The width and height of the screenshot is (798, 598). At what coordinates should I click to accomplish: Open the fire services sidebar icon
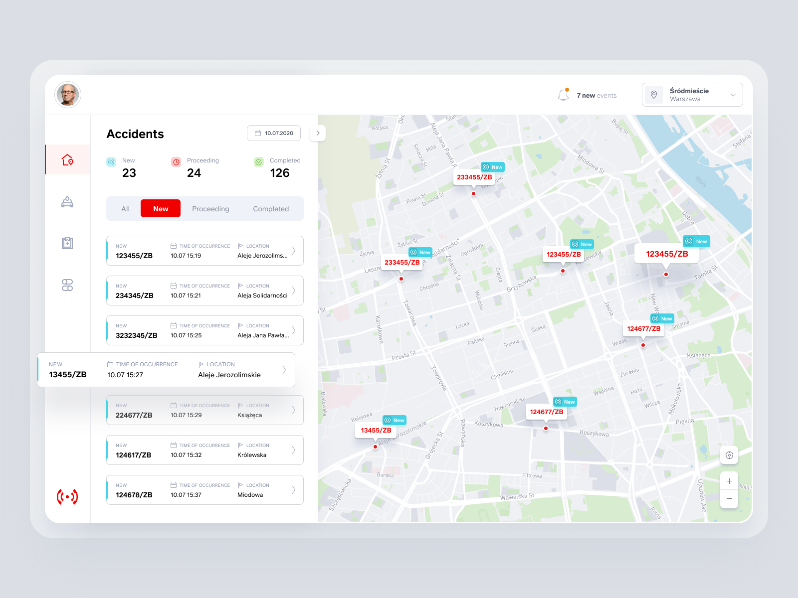coord(67,201)
